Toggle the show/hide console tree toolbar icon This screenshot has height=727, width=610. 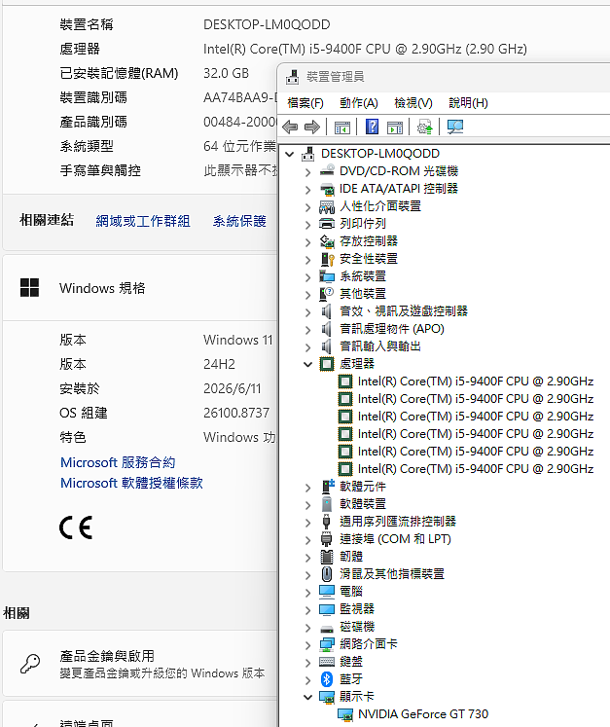click(342, 127)
